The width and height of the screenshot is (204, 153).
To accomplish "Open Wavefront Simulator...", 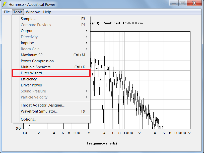I will pyautogui.click(x=51, y=111).
